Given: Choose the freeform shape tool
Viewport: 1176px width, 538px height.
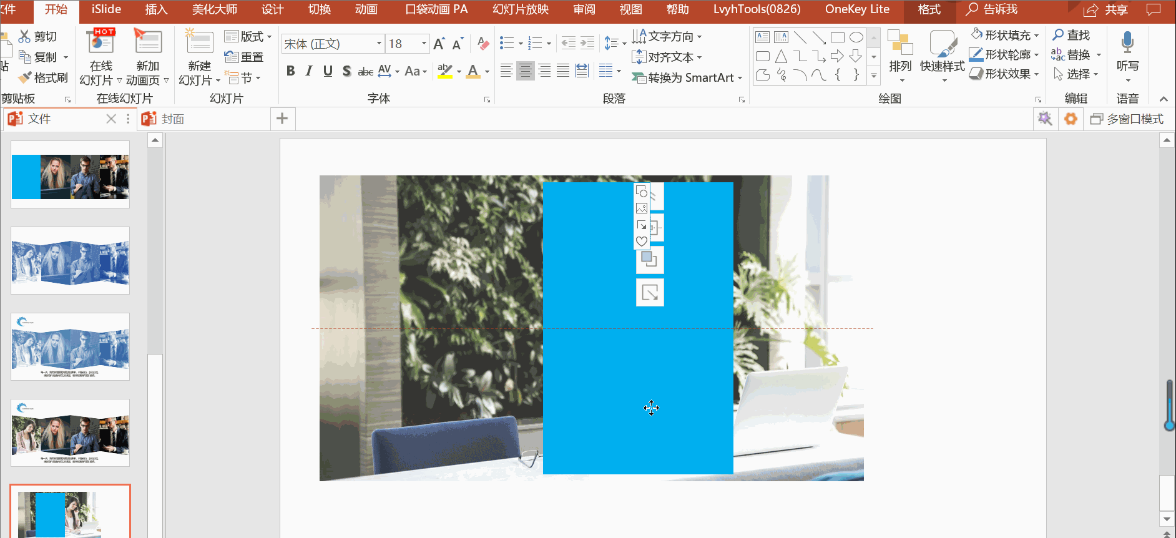Looking at the screenshot, I should click(x=762, y=75).
